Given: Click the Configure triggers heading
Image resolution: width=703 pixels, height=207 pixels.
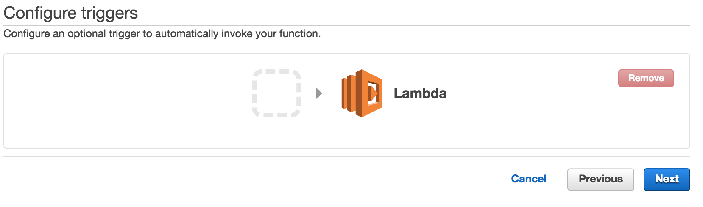Looking at the screenshot, I should point(71,13).
